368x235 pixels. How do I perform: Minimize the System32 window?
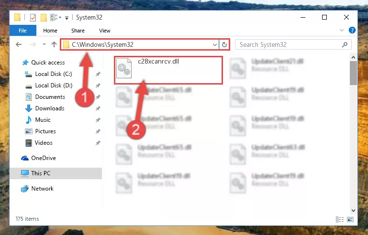(303, 17)
